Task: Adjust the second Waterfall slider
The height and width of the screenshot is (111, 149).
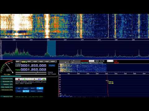Action: [x=75, y=61]
